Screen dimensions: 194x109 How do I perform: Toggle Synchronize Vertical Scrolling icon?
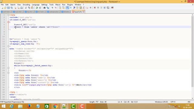(x=60, y=8)
